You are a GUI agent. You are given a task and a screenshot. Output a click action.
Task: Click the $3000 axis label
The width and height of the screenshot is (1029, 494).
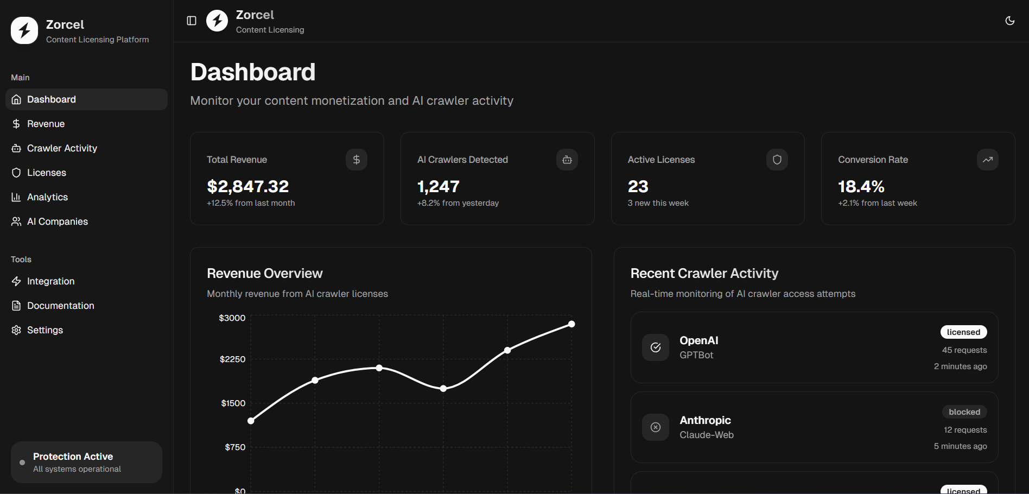coord(232,318)
